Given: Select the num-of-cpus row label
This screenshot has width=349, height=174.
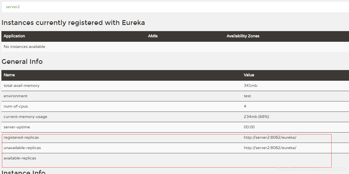Looking at the screenshot, I should (x=16, y=106).
